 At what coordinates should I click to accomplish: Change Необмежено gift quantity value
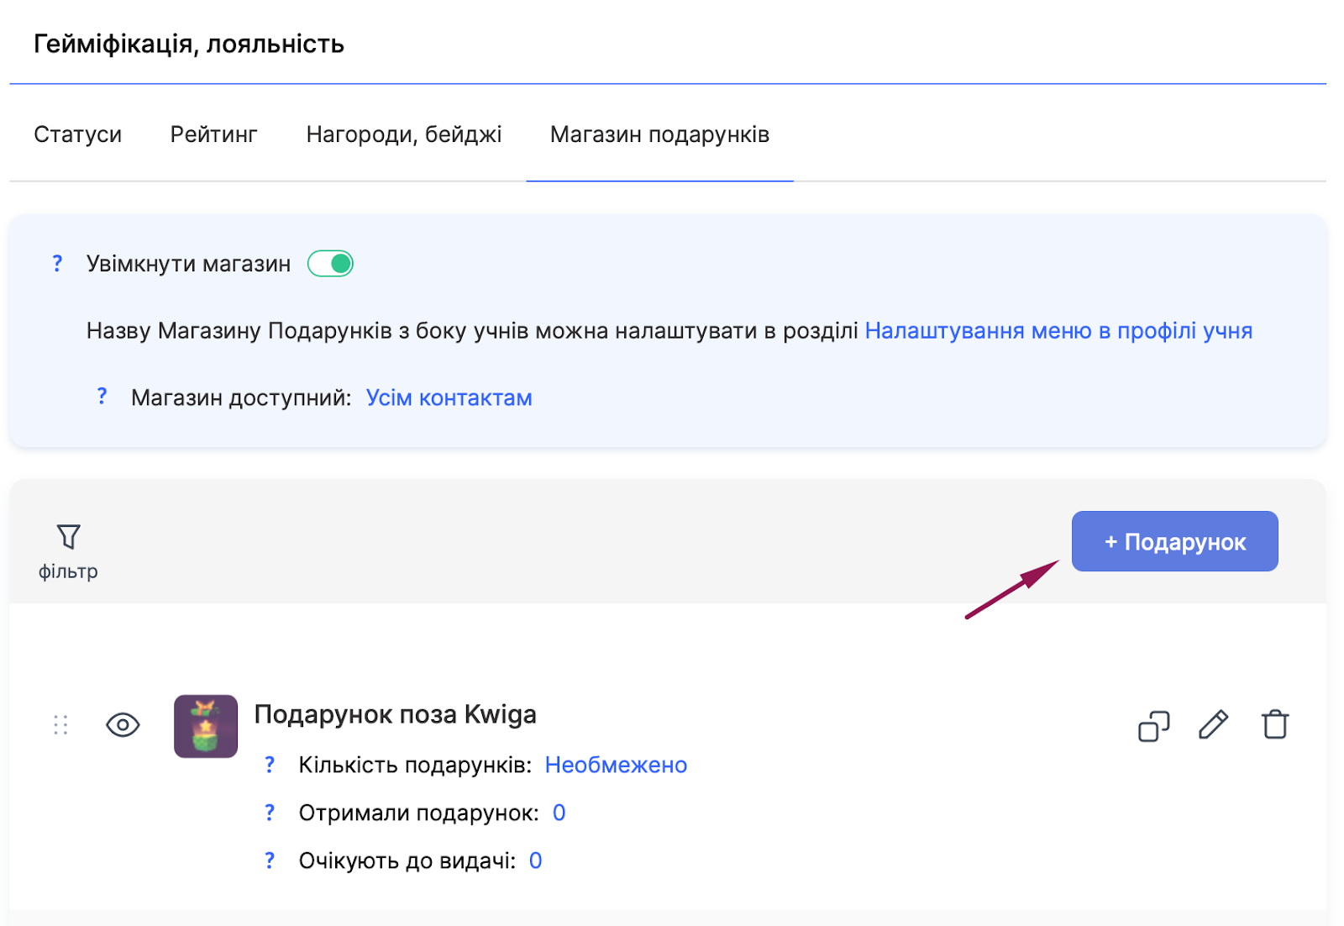[616, 765]
